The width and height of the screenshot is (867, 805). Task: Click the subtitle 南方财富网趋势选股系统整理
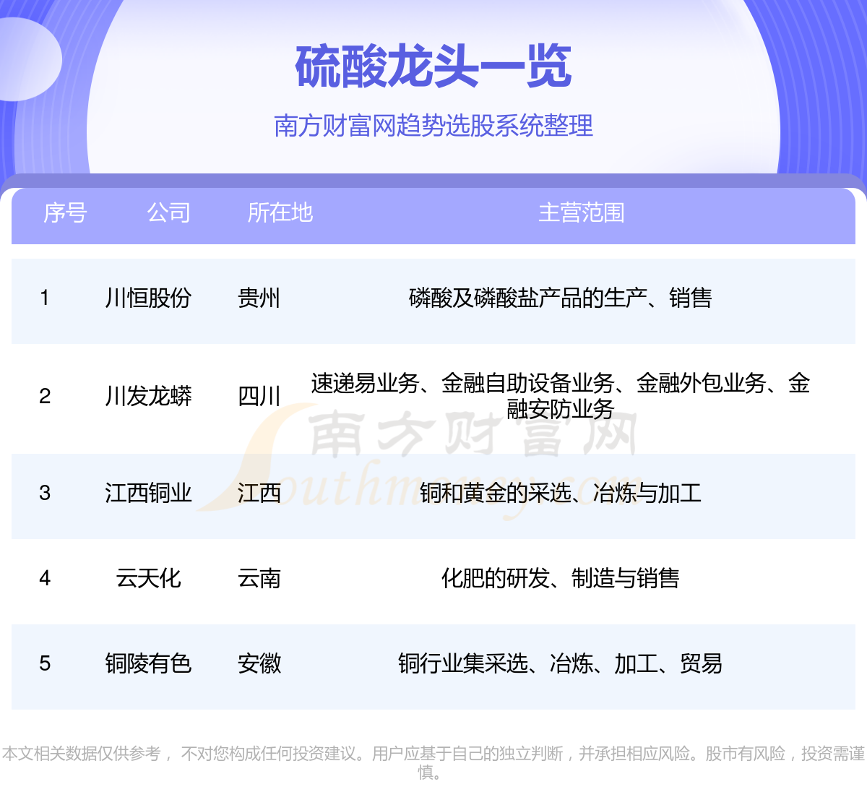(x=433, y=126)
